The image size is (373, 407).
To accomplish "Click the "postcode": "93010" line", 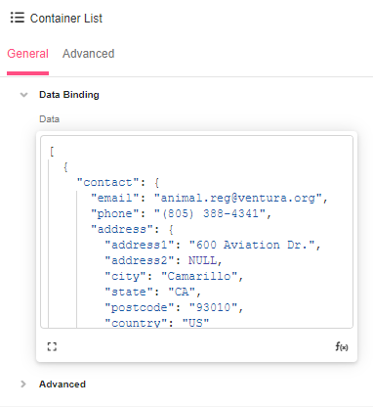I will 174,307.
